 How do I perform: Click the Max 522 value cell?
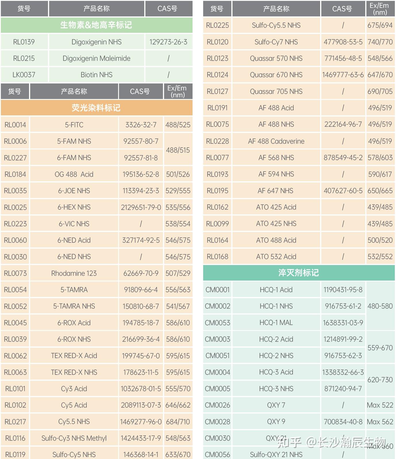coord(380,405)
